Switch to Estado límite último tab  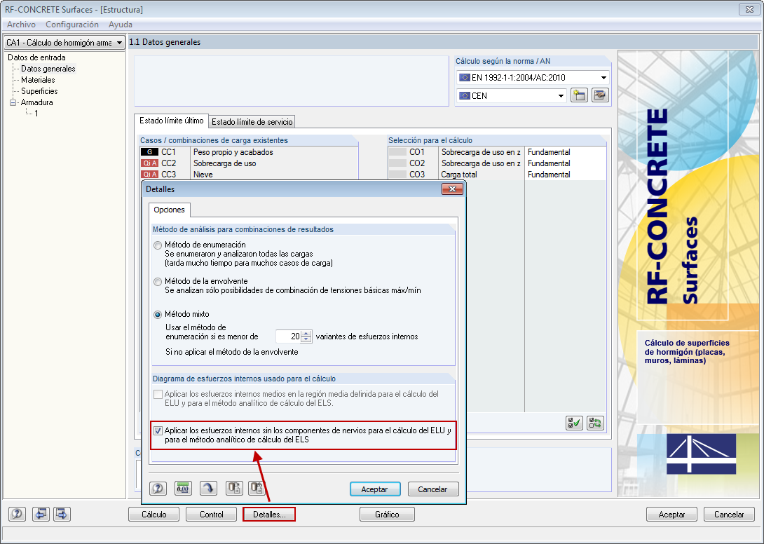pyautogui.click(x=172, y=121)
